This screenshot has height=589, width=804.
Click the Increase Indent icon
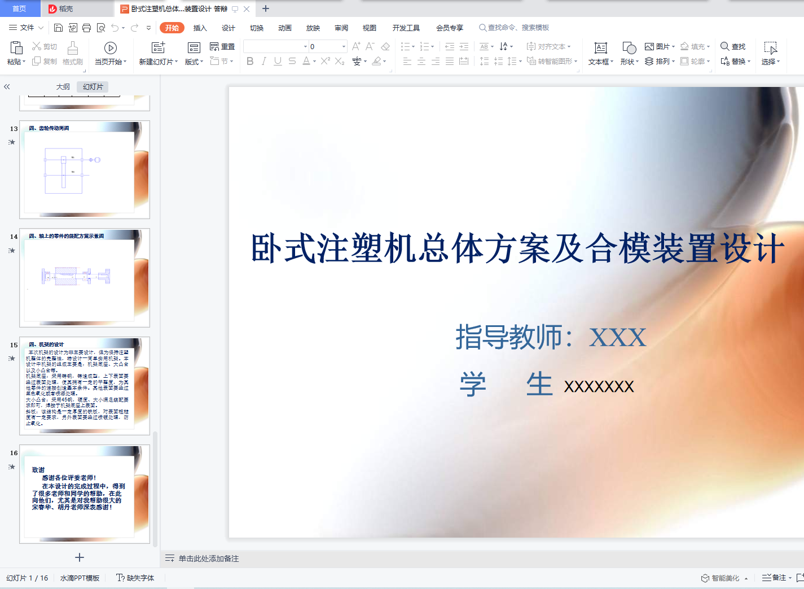tap(464, 46)
